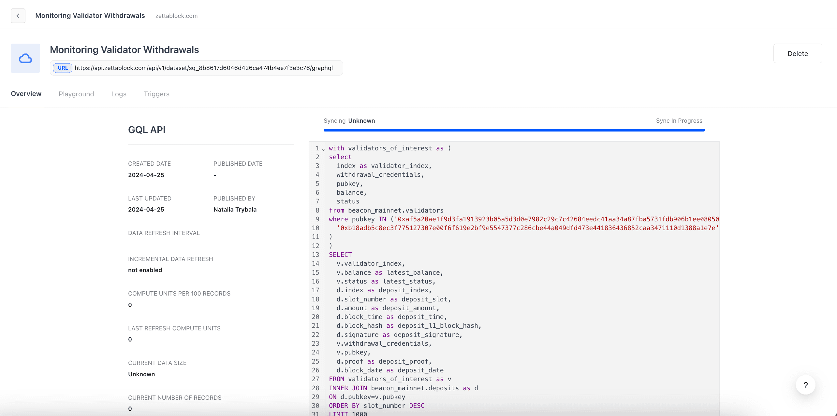Viewport: 837px width, 416px height.
Task: Switch to the Overview tab
Action: click(x=26, y=94)
